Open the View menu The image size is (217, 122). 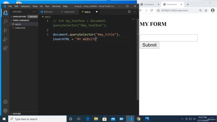click(35, 6)
